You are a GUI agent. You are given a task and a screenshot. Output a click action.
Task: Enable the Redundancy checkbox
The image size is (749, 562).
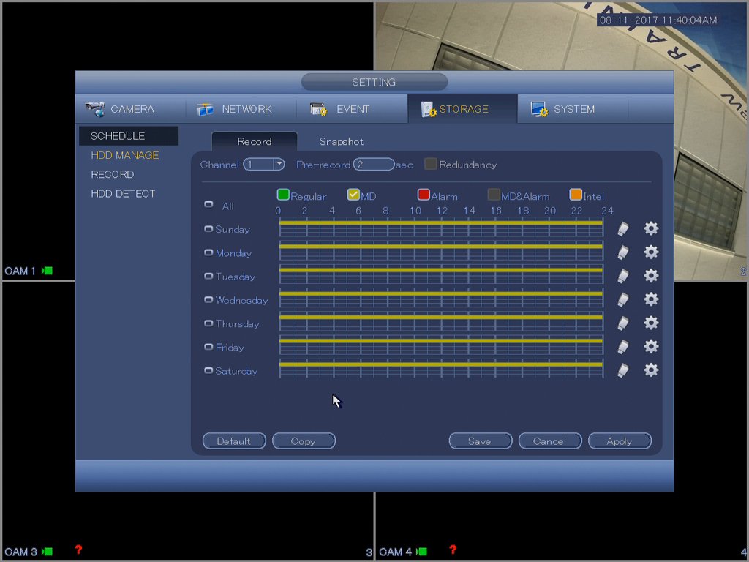[431, 164]
